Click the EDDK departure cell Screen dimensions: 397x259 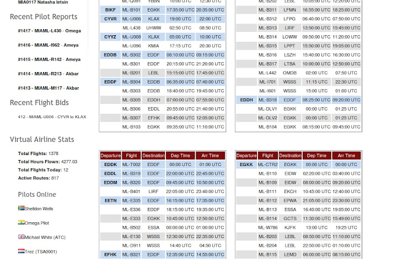click(110, 164)
